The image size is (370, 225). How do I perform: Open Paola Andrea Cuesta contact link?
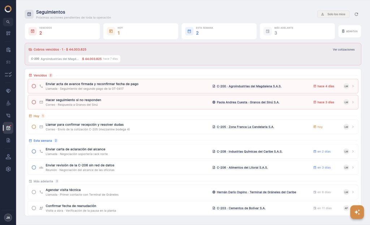(248, 102)
